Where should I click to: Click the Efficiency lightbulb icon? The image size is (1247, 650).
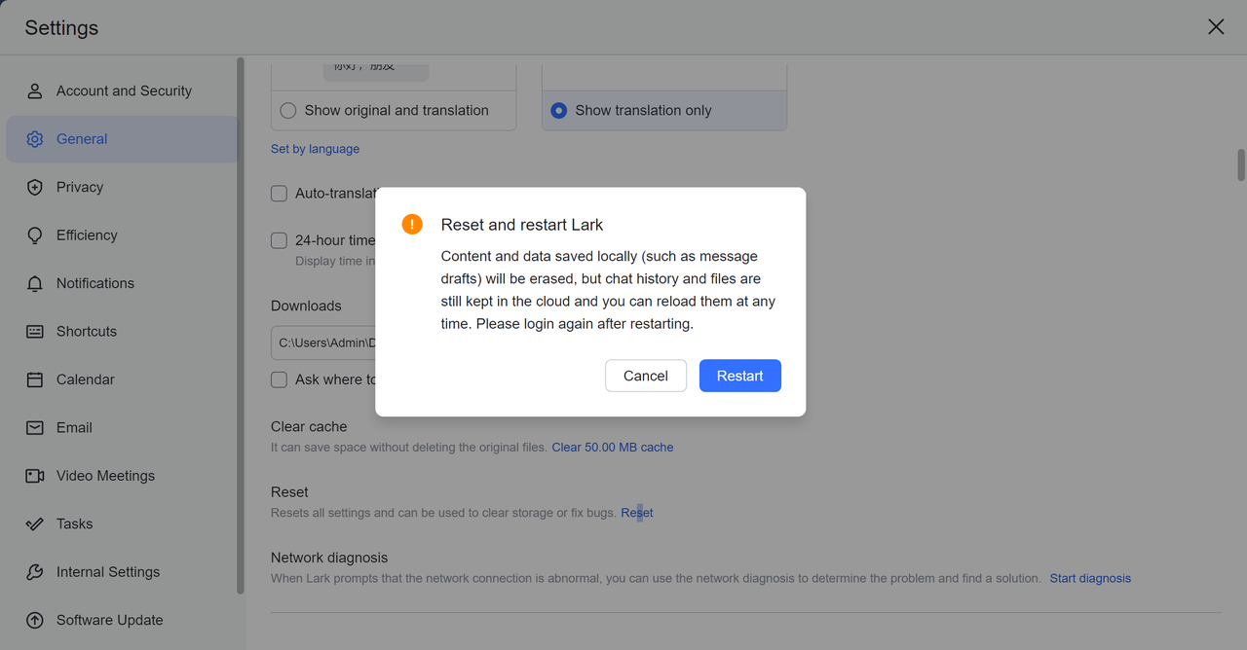coord(35,235)
